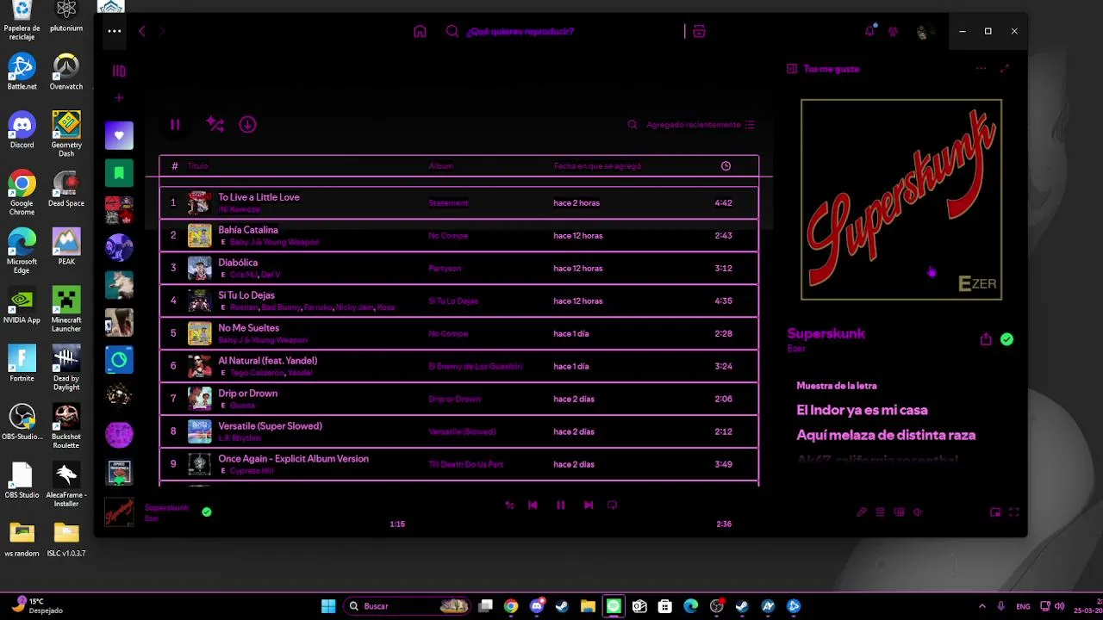Skip to the previous track
1103x620 pixels.
pyautogui.click(x=533, y=505)
